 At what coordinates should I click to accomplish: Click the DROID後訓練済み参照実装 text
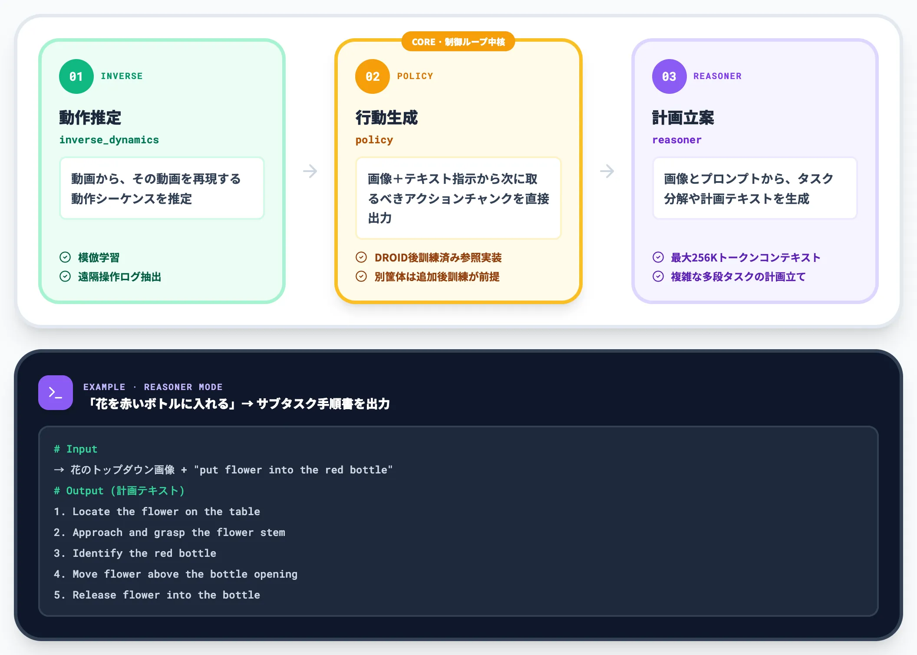pyautogui.click(x=438, y=257)
